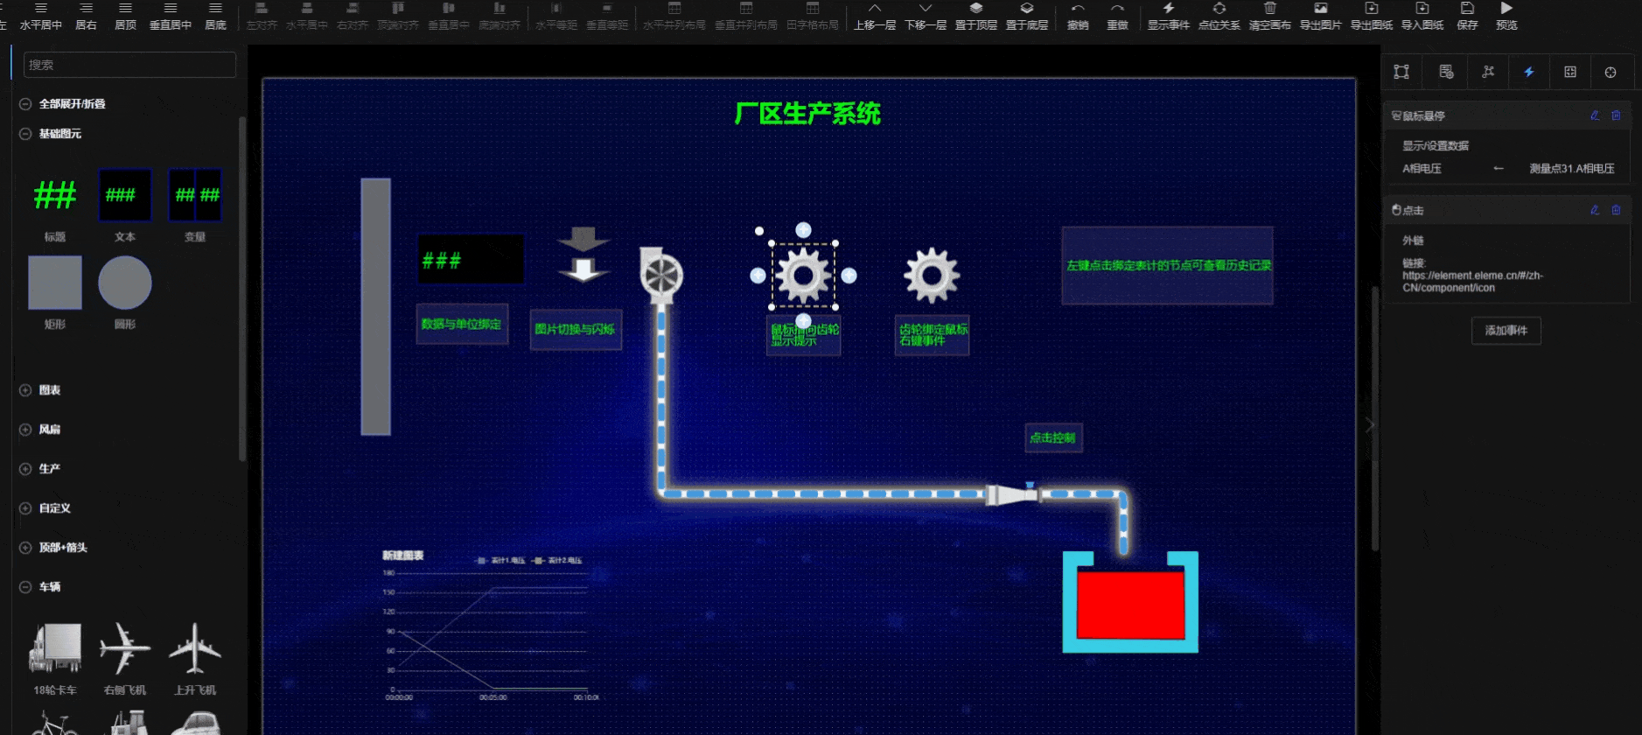Click the tall gray rectangle on canvas
The height and width of the screenshot is (735, 1642).
pyautogui.click(x=375, y=306)
